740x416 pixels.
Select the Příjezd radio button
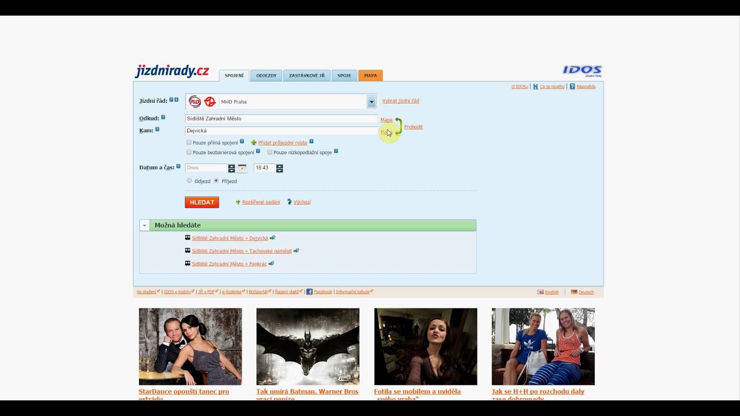216,181
